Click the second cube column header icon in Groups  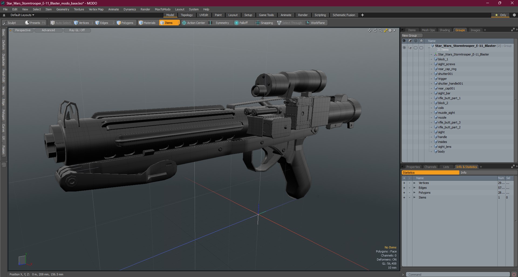pos(421,41)
